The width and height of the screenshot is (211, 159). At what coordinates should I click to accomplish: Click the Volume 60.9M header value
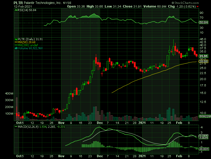(x=155, y=6)
